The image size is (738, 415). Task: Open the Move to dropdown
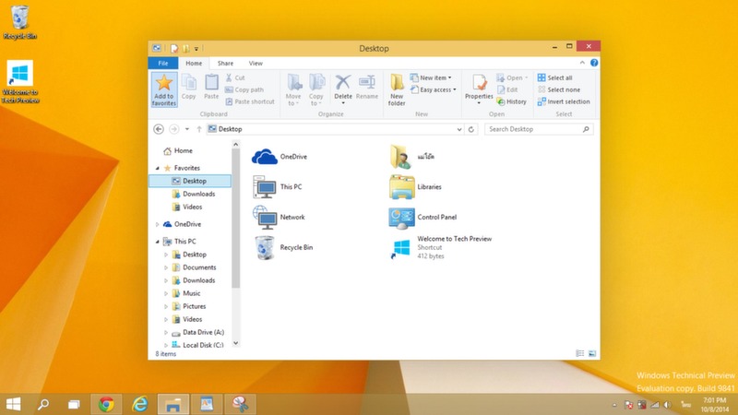tap(293, 89)
